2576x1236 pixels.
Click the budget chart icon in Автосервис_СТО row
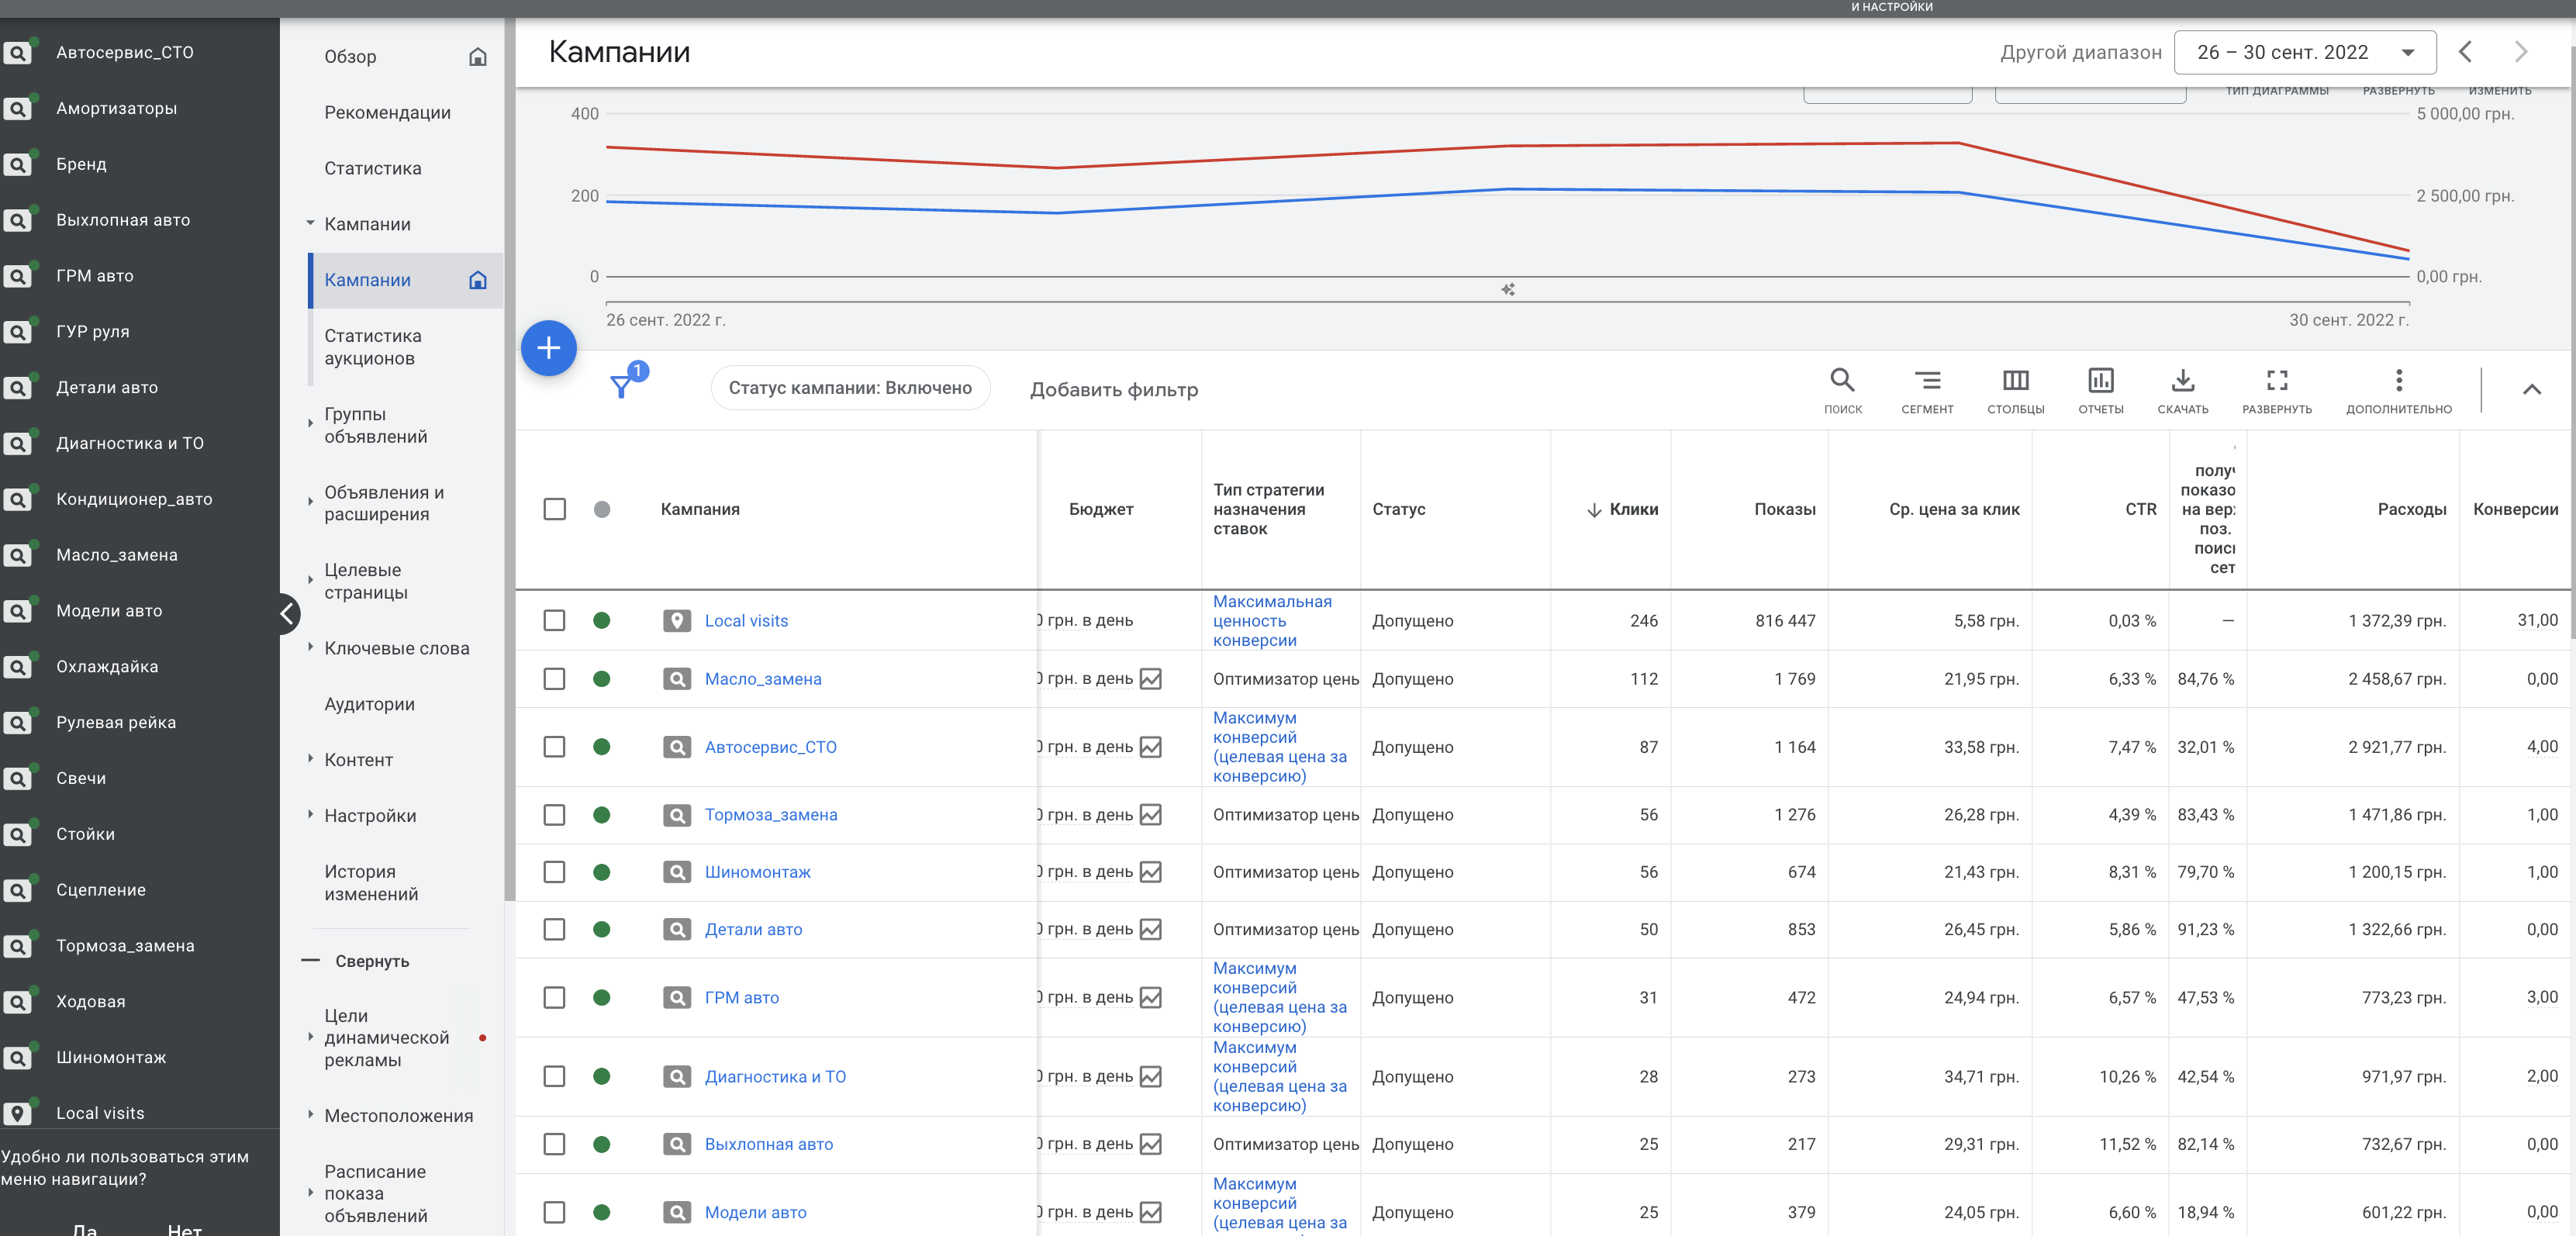pos(1151,747)
